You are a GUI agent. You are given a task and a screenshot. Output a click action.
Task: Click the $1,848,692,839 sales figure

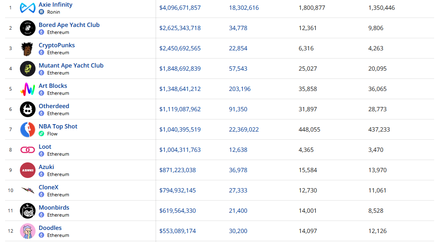180,69
